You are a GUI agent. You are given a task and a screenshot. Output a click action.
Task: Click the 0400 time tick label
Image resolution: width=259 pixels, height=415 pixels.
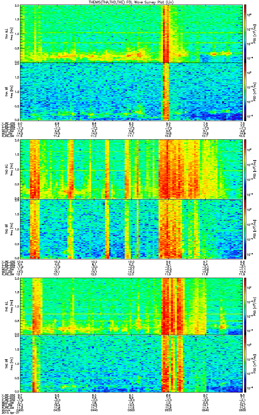coord(20,411)
